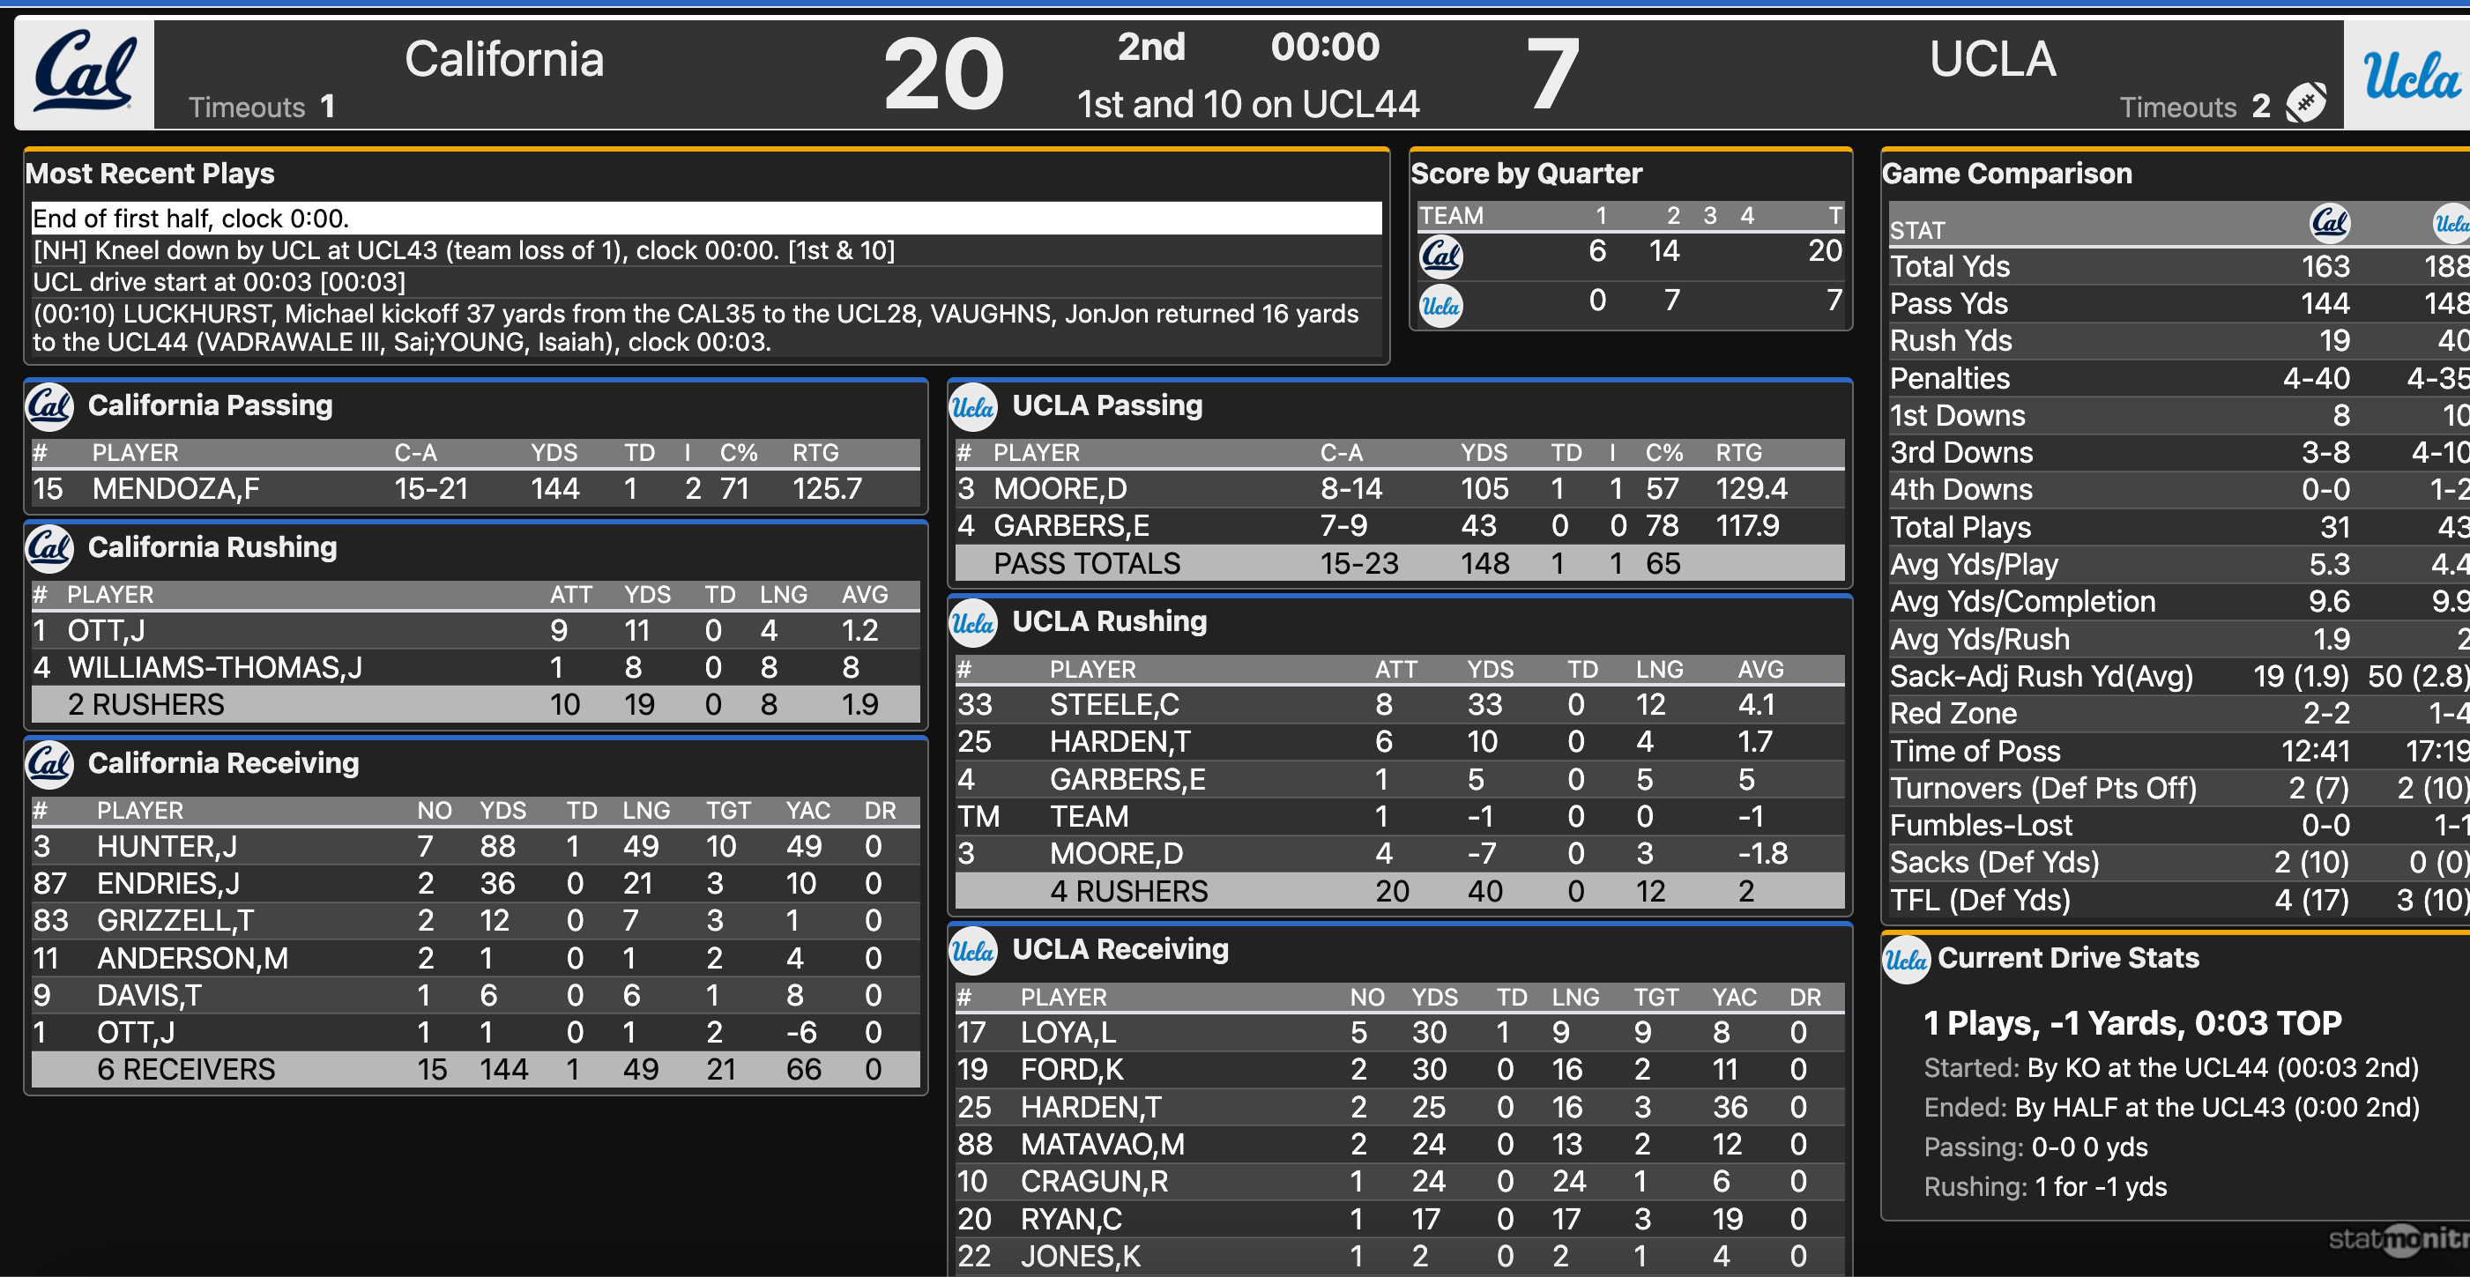Click the Cal logo on the California Passing panel
Image resolution: width=2470 pixels, height=1277 pixels.
click(x=48, y=405)
